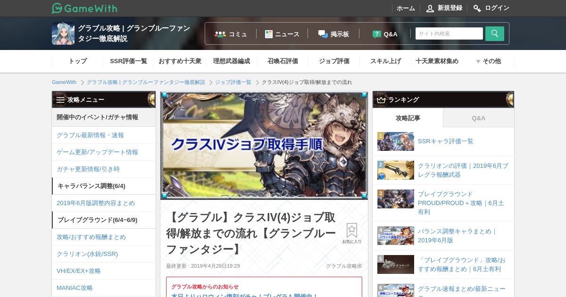Open ゲーム更新/アップデート情報 sidebar link
The image size is (566, 297).
coord(104,152)
